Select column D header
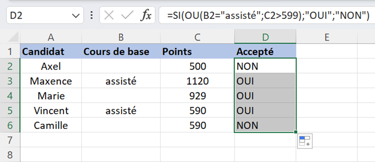The height and width of the screenshot is (162, 375). point(265,37)
